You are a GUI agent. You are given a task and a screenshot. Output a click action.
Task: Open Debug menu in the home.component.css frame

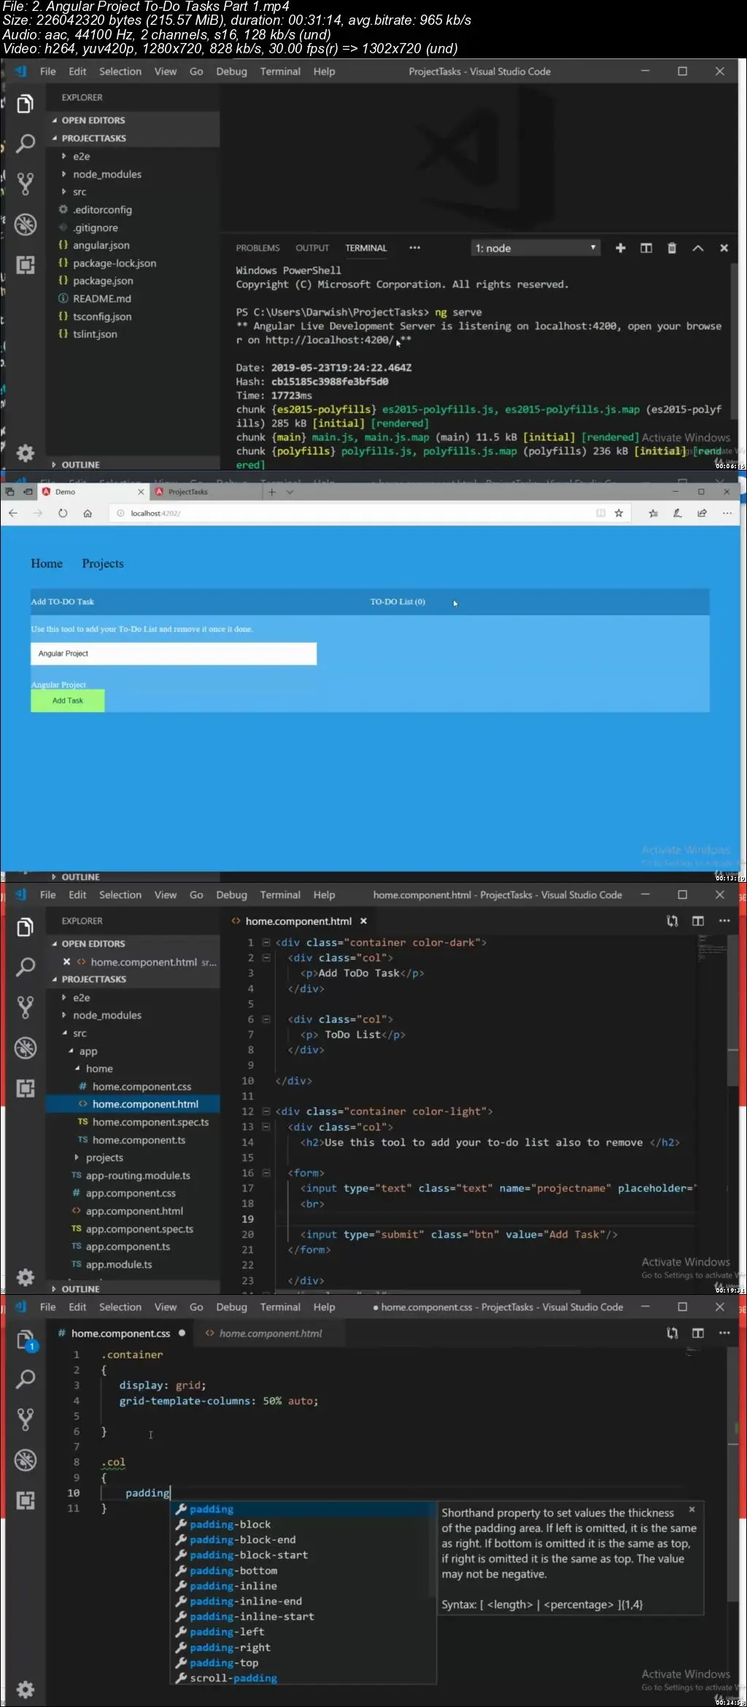click(x=231, y=1307)
